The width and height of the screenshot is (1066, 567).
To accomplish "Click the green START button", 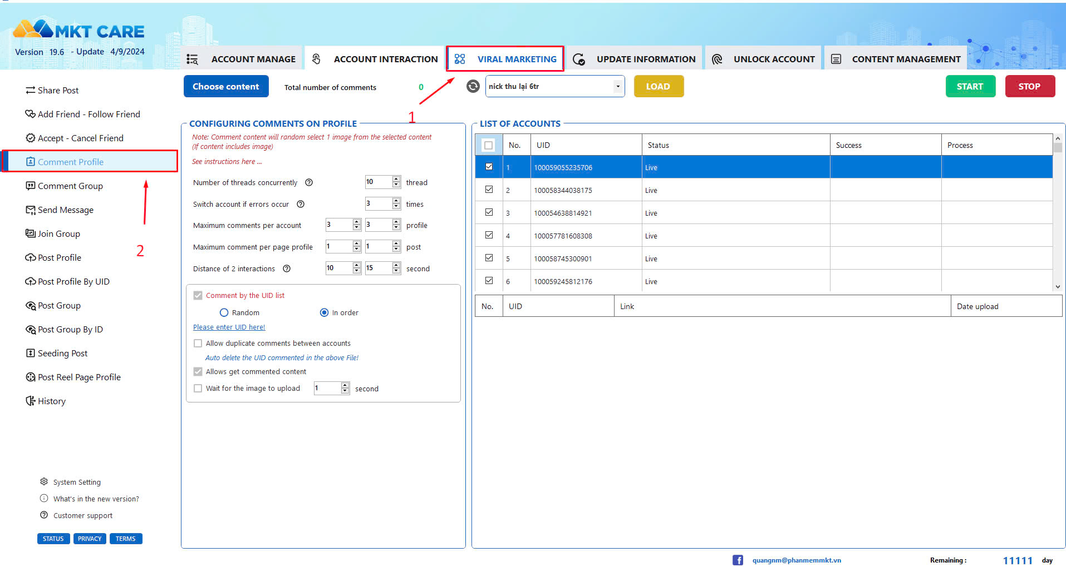I will click(970, 86).
